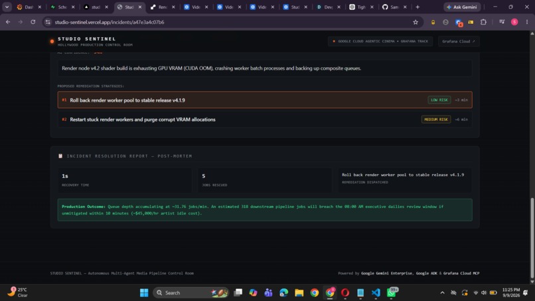Click the address bar URL field
The height and width of the screenshot is (301, 535).
(232, 22)
